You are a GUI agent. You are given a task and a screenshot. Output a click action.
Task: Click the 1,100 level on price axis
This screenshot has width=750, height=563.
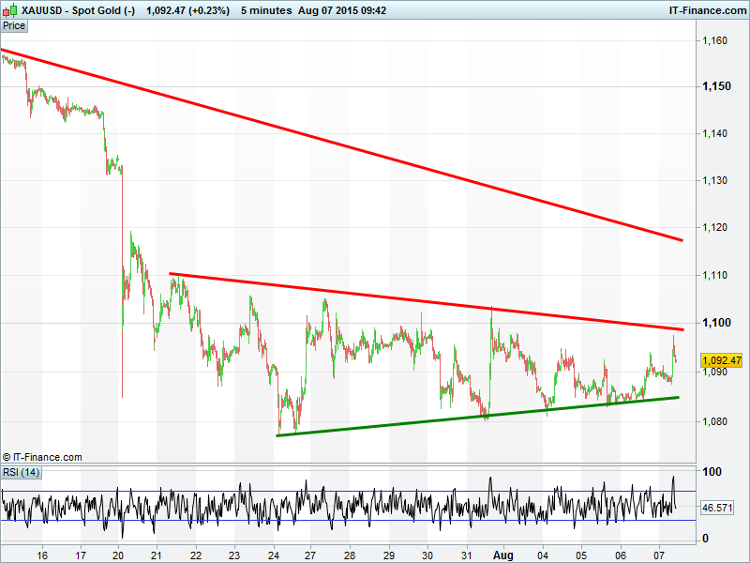pos(716,323)
